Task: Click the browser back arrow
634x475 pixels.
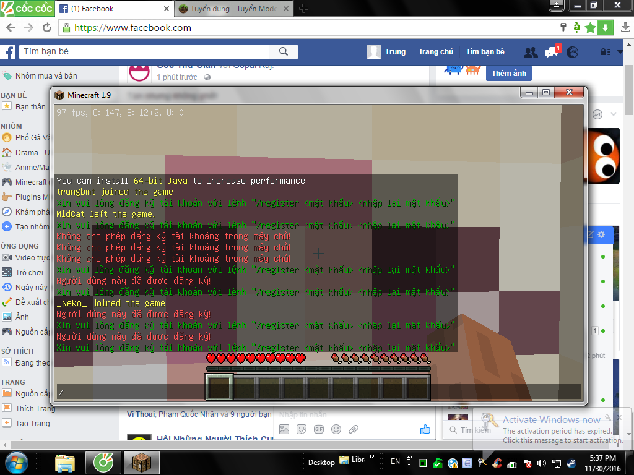Action: 11,27
